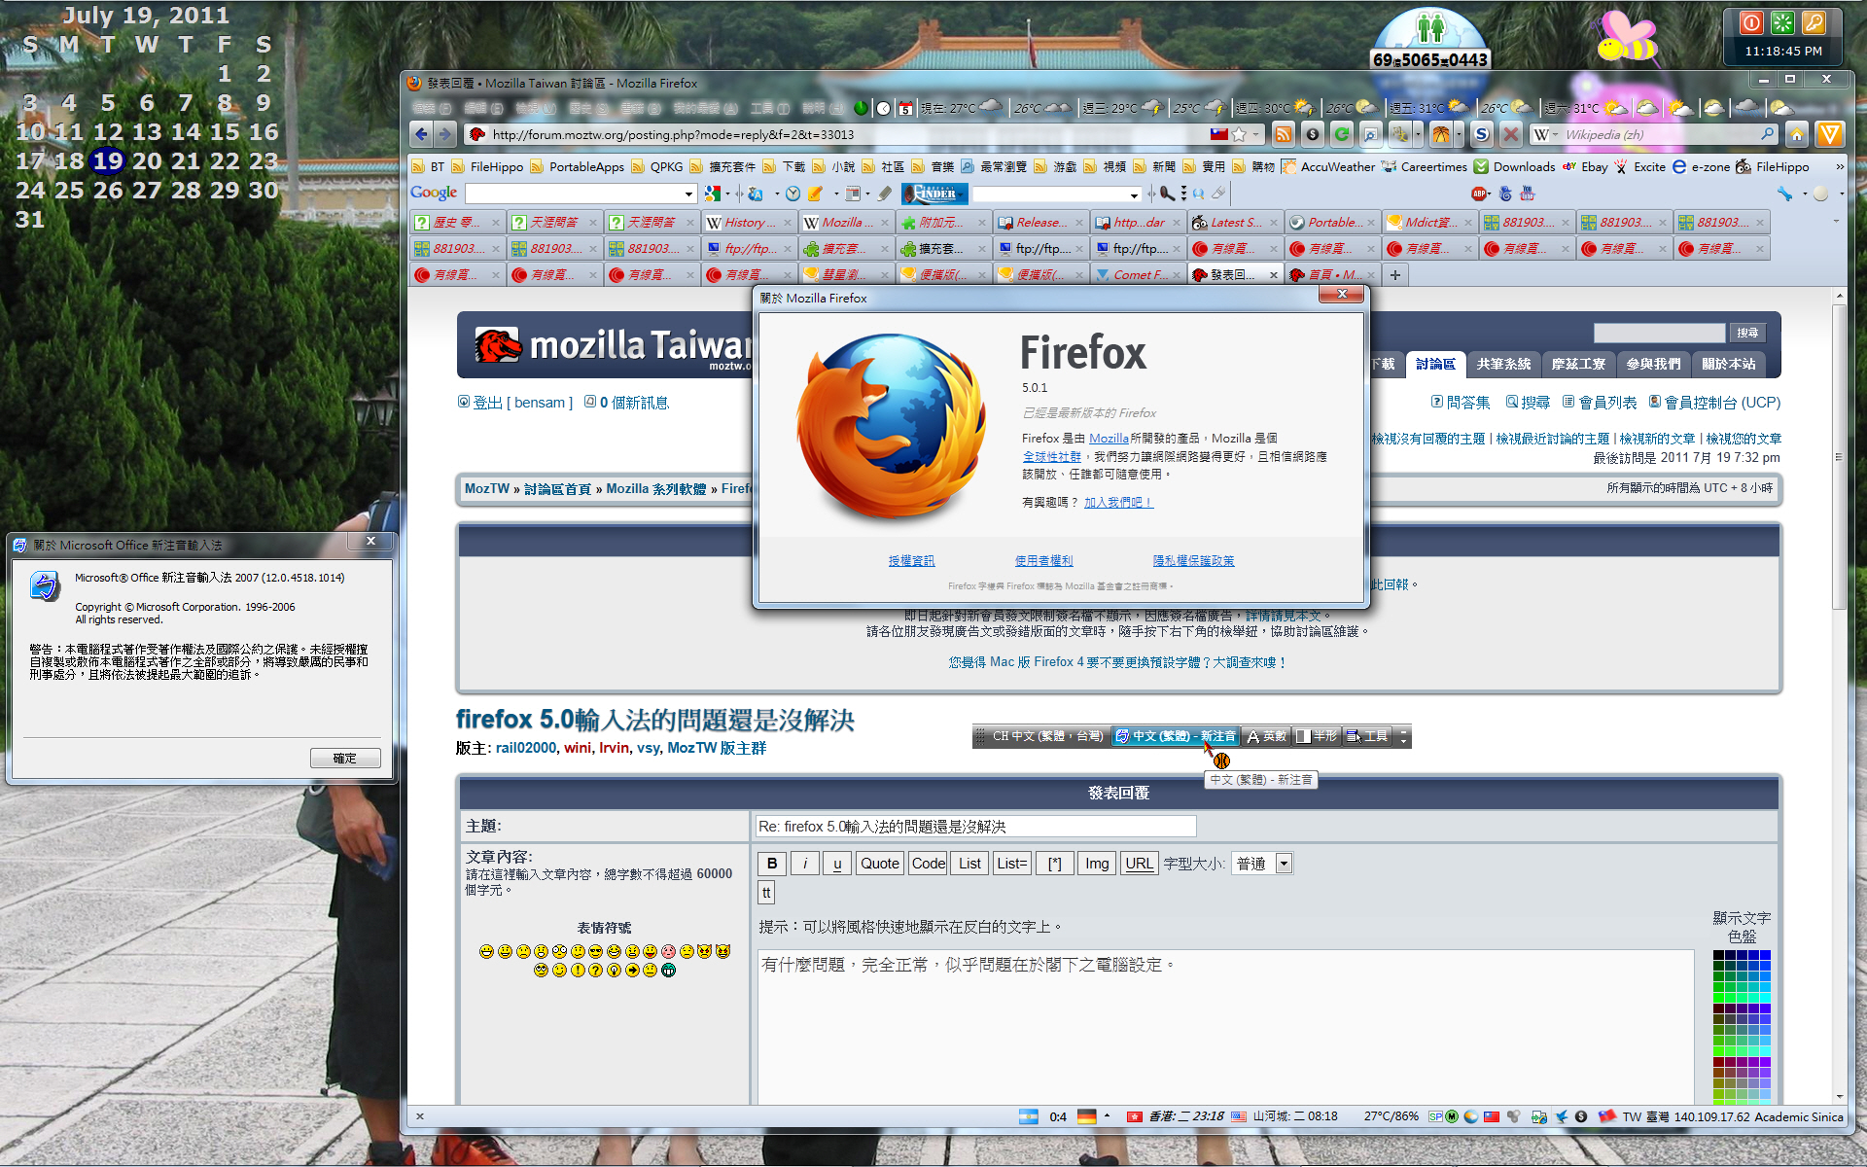Open new tab with plus icon
1867x1167 pixels.
[x=1395, y=275]
